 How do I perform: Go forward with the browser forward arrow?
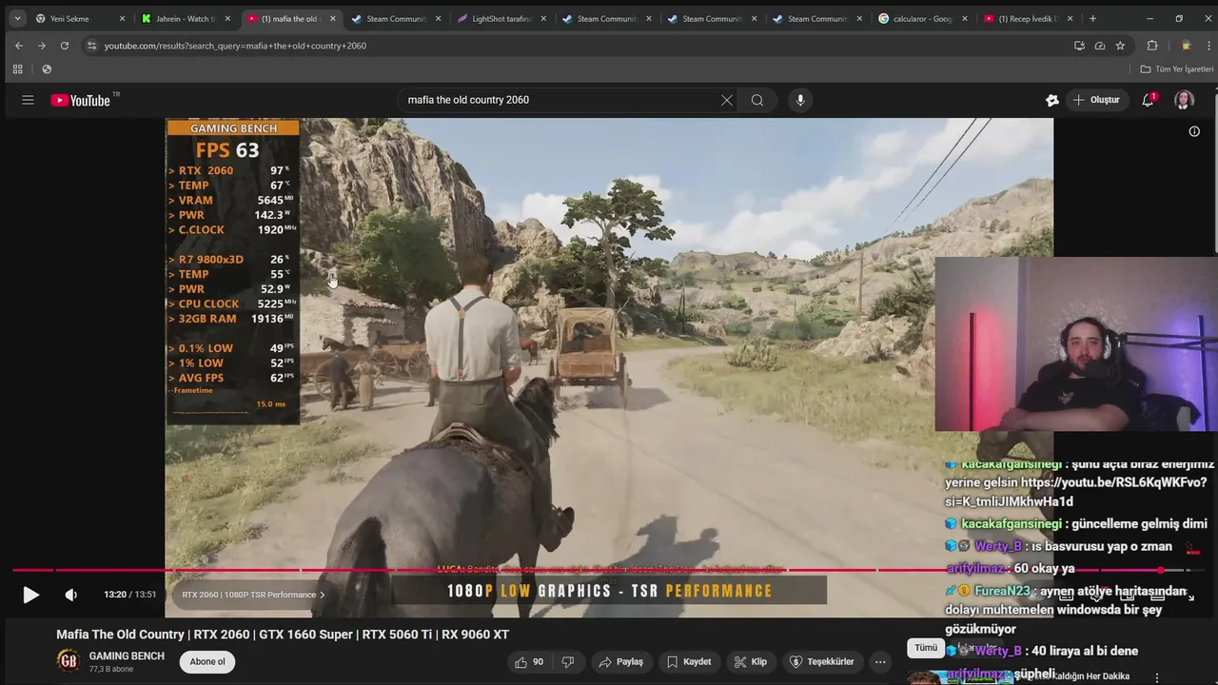[x=42, y=46]
